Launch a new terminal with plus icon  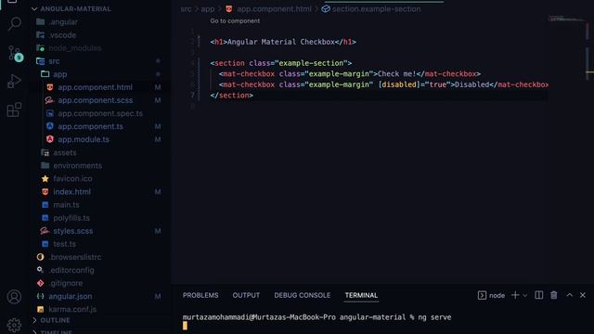(x=515, y=295)
